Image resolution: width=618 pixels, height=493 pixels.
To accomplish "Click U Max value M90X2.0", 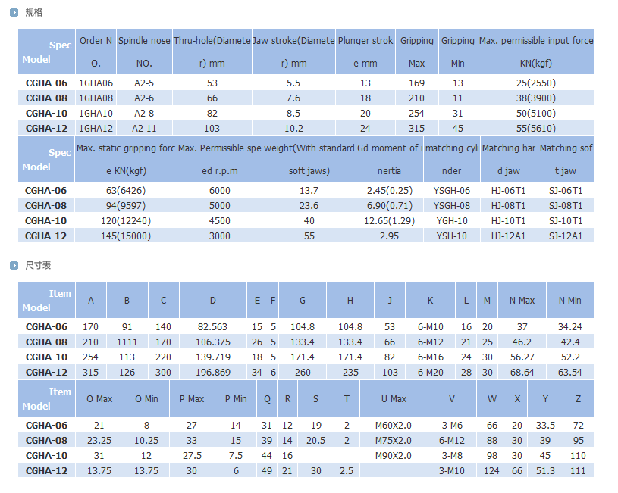I will (394, 456).
